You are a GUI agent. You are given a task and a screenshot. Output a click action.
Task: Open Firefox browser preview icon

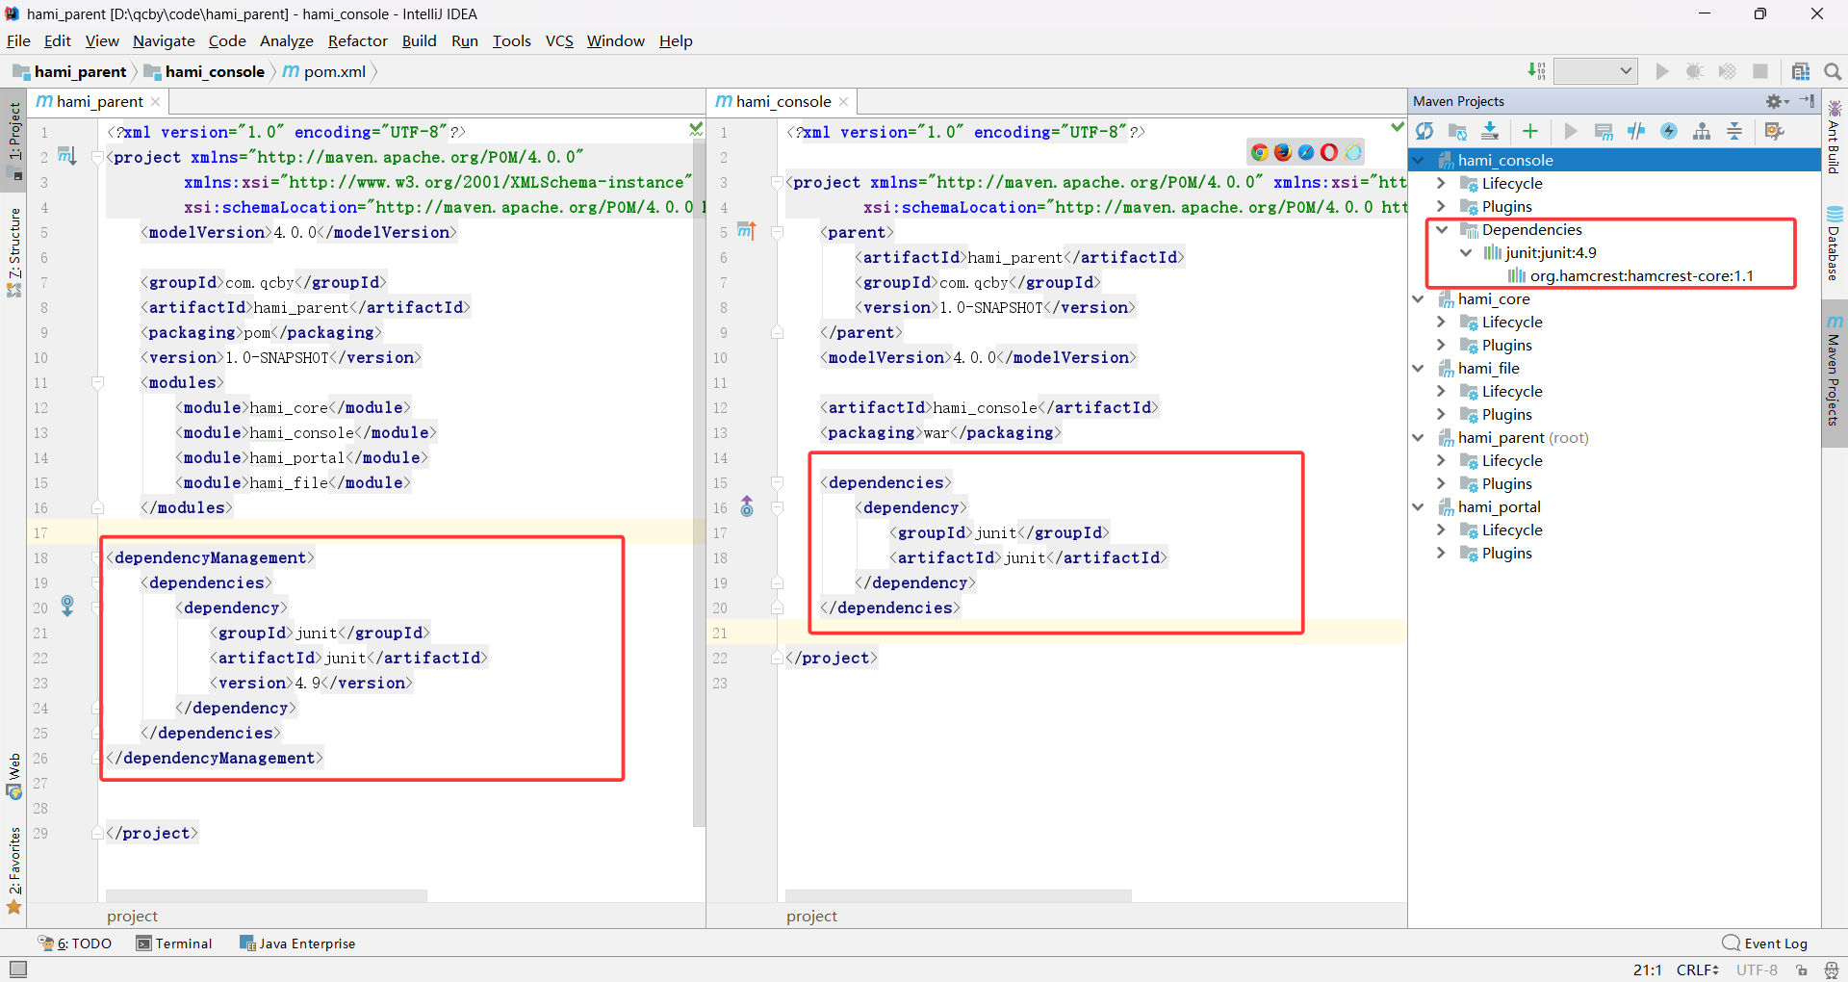click(1282, 152)
